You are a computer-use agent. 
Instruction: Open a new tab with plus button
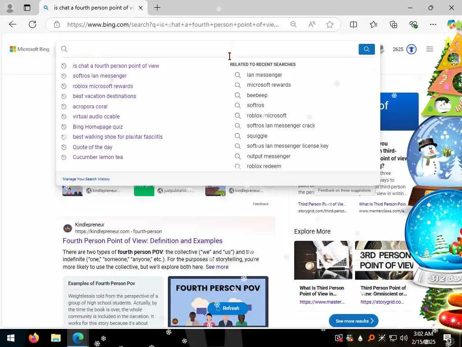(x=157, y=8)
